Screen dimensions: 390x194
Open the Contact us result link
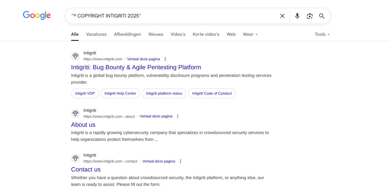[86, 170]
